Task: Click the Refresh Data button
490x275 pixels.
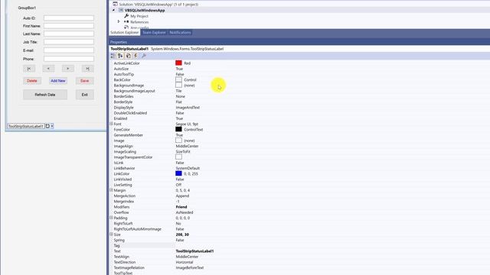Action: click(45, 95)
